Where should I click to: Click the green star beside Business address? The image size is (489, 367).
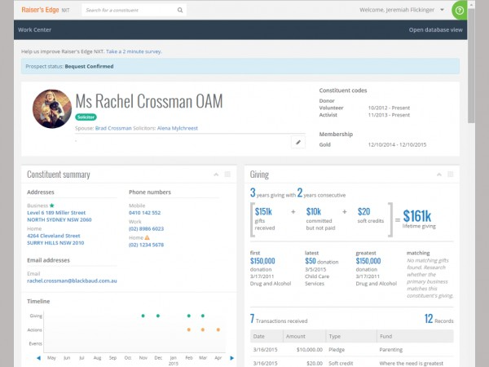pos(52,206)
